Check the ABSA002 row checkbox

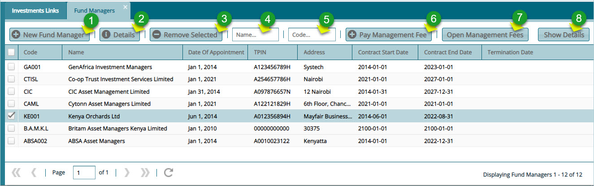(x=12, y=141)
